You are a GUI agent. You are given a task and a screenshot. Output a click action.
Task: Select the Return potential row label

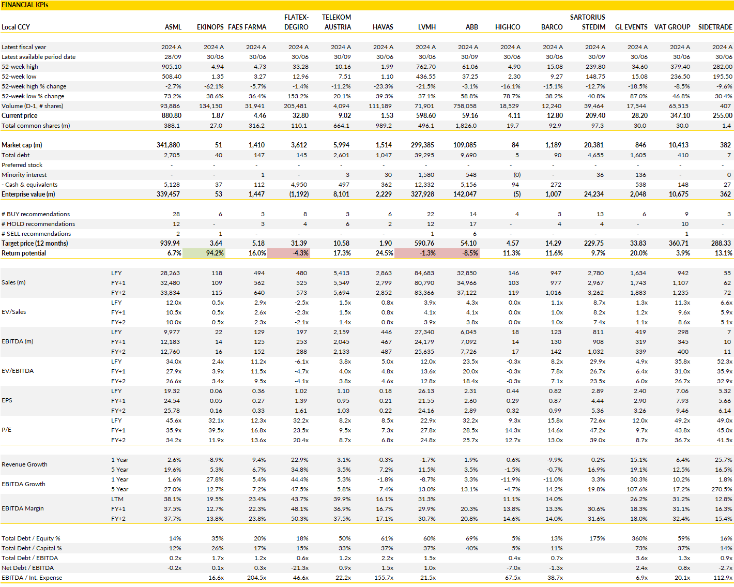[x=24, y=253]
